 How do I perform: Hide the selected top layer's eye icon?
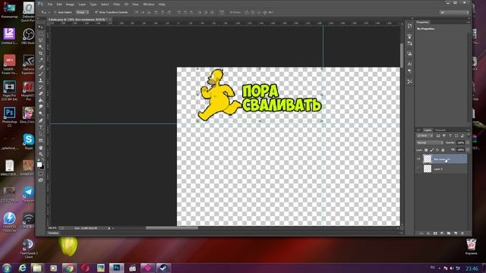click(x=418, y=159)
